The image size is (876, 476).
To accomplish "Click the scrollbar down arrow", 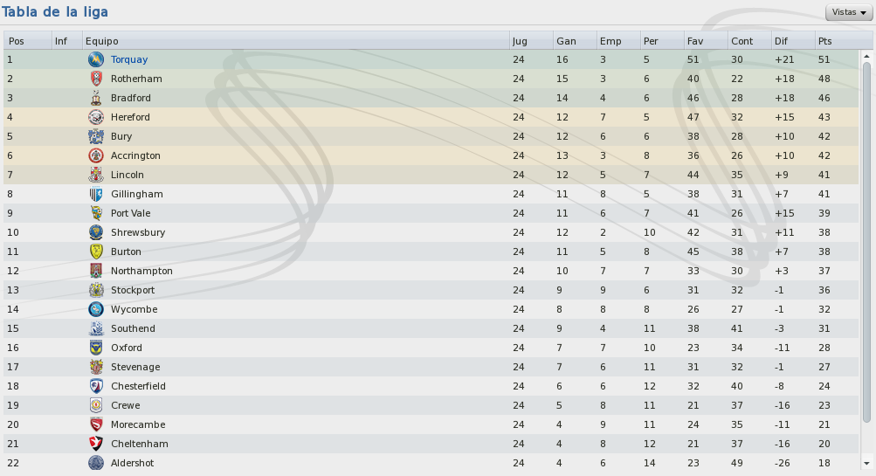I will coord(866,464).
